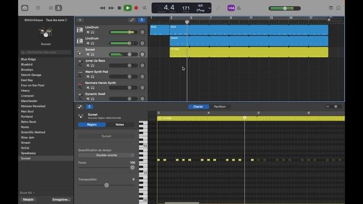This screenshot has height=204, width=363.
Task: Fast forward with the transport button
Action: [x=111, y=8]
